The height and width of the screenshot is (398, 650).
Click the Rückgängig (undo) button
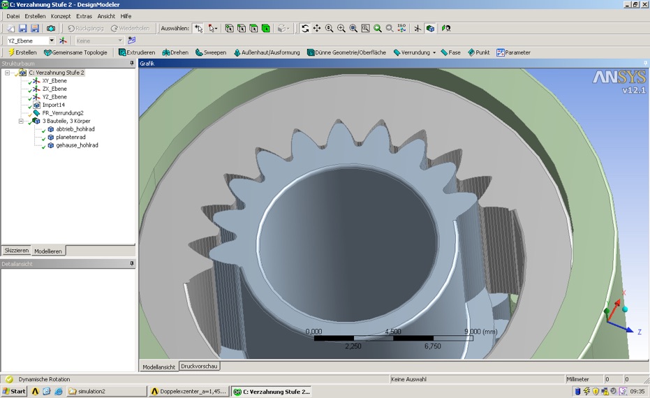coord(86,28)
